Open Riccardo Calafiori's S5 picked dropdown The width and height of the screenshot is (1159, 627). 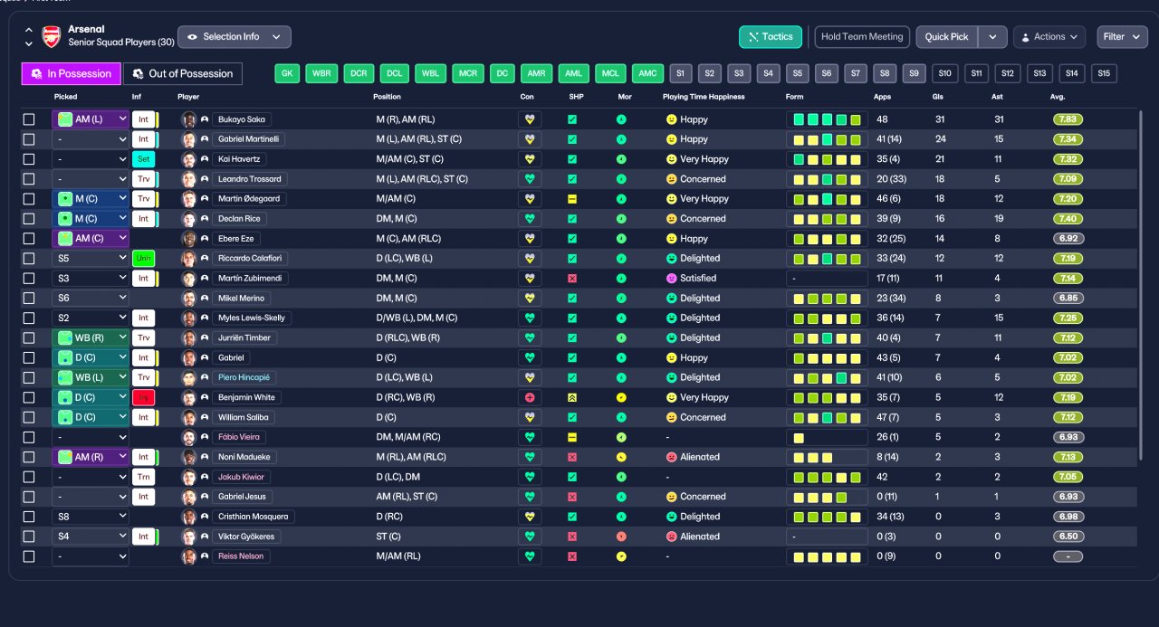coord(91,259)
